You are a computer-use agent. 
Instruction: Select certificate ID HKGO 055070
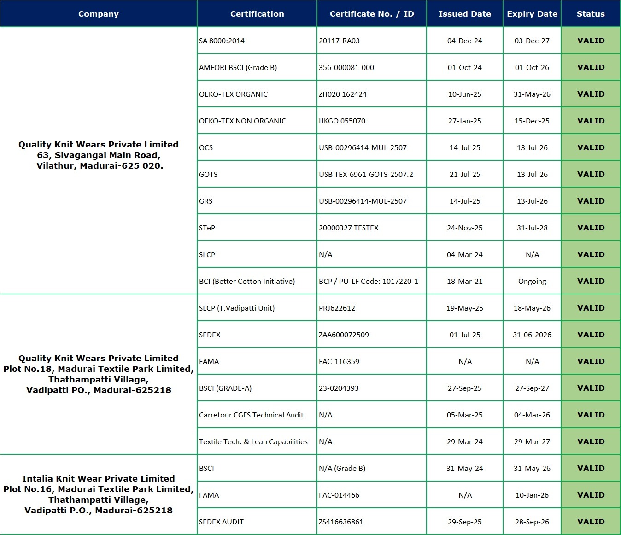[x=342, y=121]
